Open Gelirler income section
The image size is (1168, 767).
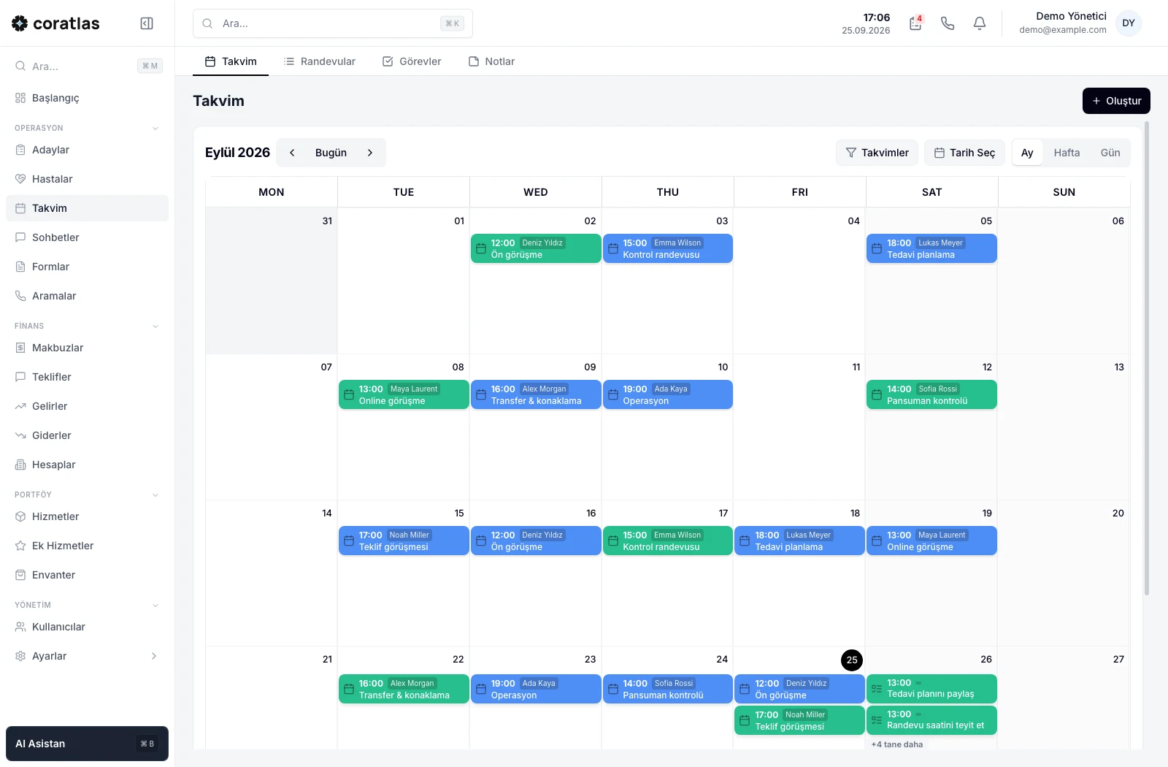[x=87, y=406]
